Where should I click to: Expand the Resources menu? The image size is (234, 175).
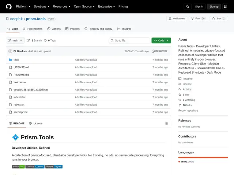tap(61, 7)
